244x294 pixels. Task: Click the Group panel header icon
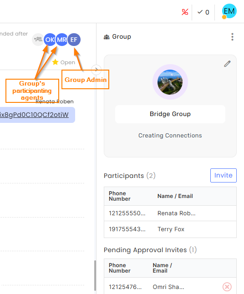click(107, 37)
